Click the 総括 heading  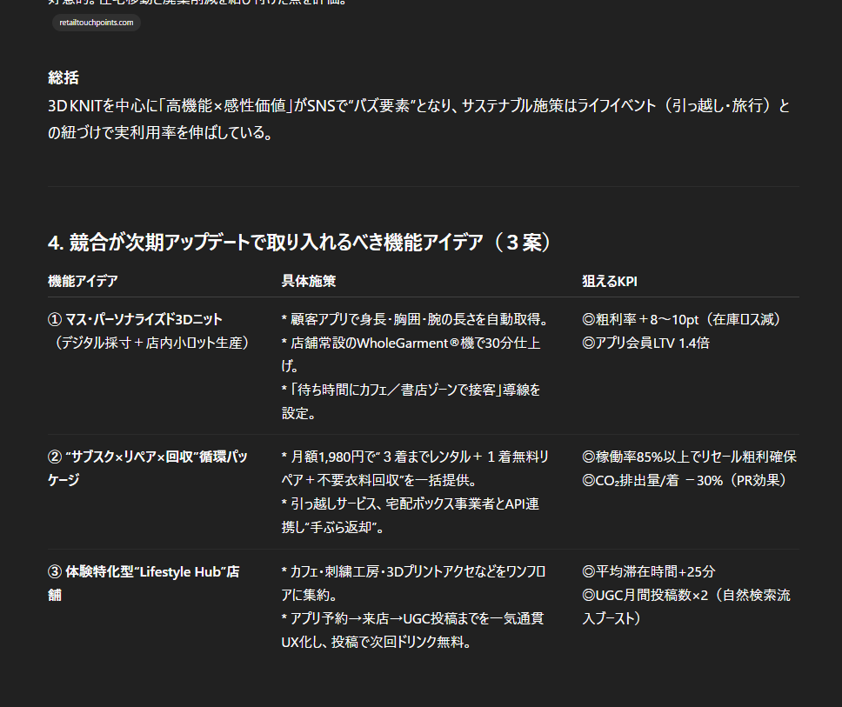[63, 78]
